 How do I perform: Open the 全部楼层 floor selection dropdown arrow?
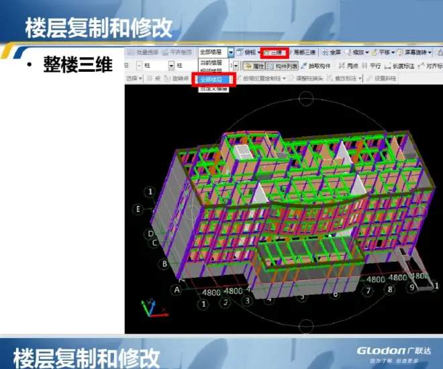click(x=231, y=52)
